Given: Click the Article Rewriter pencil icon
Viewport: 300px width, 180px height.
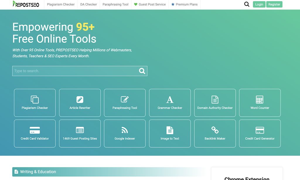Looking at the screenshot, I should [x=80, y=100].
